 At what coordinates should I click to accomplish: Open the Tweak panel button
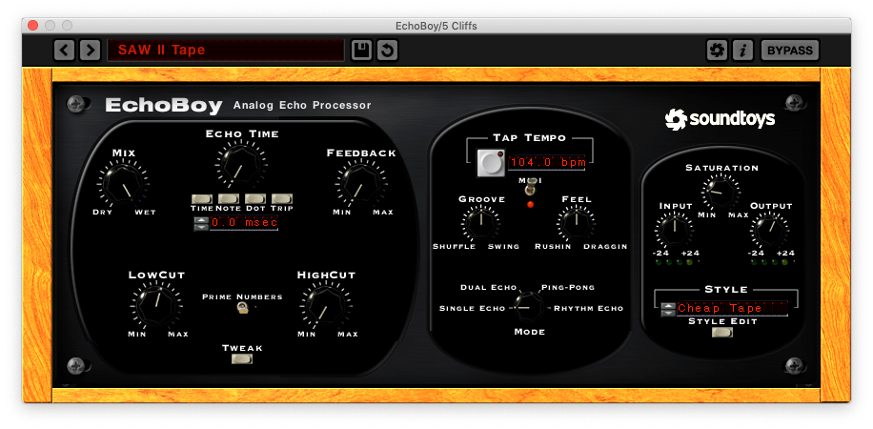click(242, 358)
